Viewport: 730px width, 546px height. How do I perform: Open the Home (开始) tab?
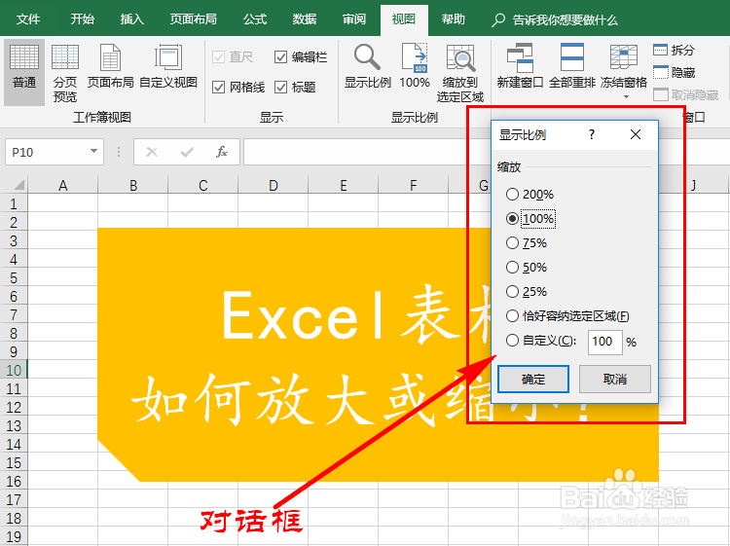point(83,19)
